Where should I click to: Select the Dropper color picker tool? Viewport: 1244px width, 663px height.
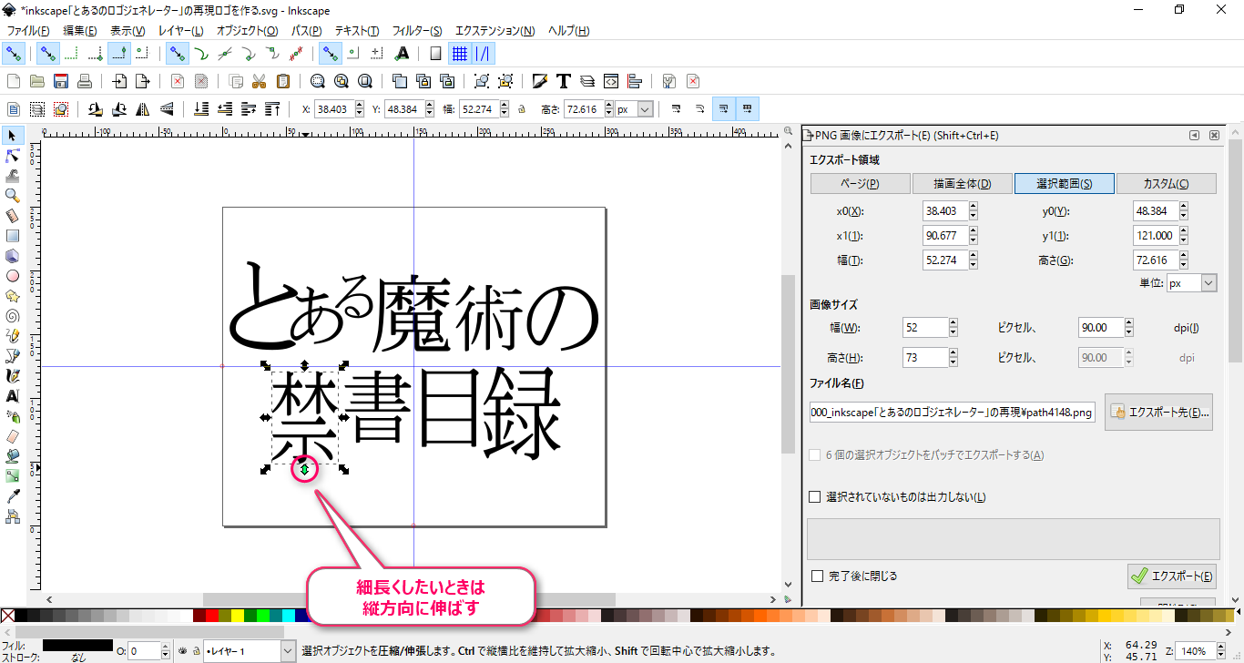click(x=13, y=496)
